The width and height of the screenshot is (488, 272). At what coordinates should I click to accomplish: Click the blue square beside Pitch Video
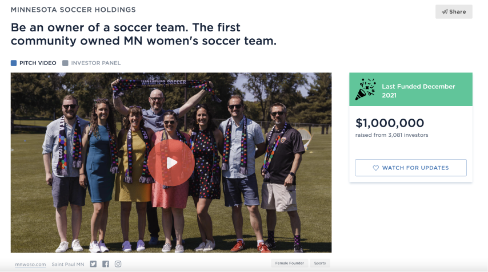[14, 63]
